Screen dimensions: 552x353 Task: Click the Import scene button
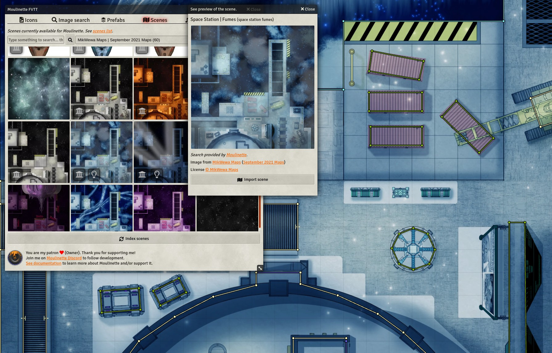tap(252, 180)
